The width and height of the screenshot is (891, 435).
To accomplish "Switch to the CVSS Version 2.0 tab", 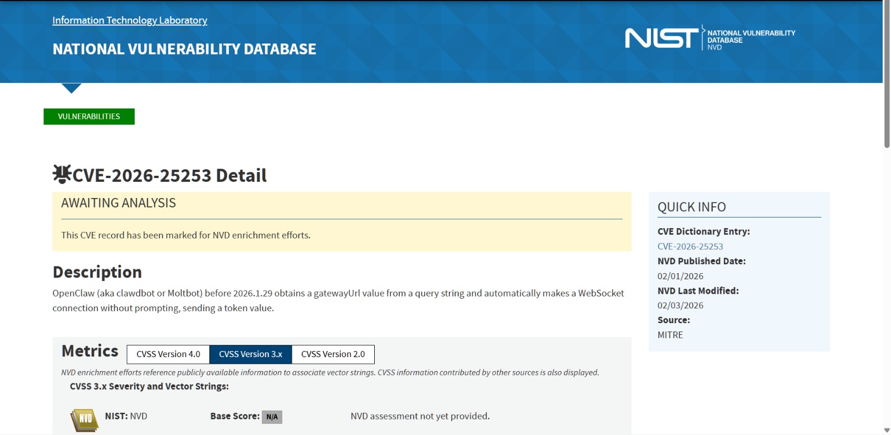I will 333,354.
